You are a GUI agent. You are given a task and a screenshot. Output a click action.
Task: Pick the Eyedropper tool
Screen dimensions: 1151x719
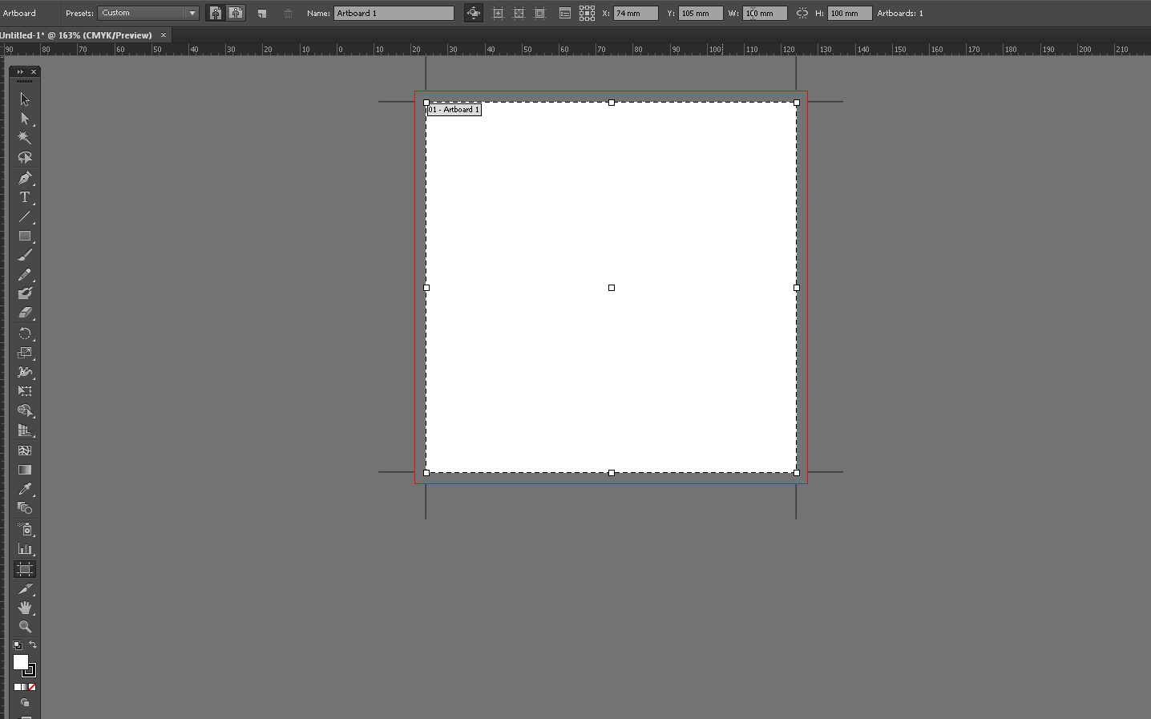point(24,489)
